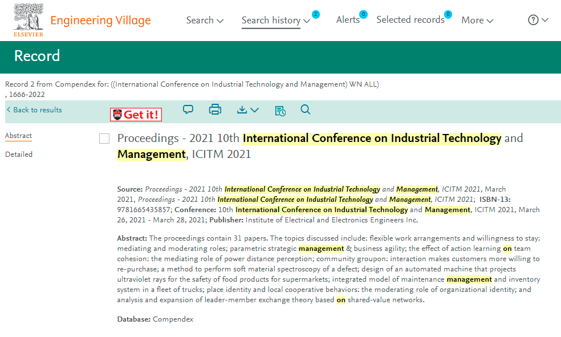
Task: Click the publisher name Institute of Electrical
Action: click(x=332, y=220)
